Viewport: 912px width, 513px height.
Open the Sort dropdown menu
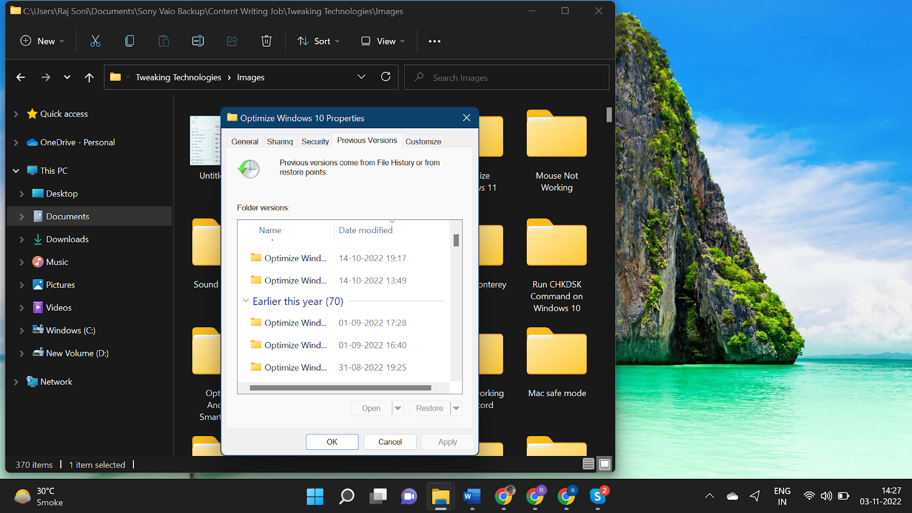[x=318, y=41]
